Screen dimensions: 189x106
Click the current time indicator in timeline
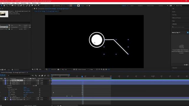[x=82, y=77]
